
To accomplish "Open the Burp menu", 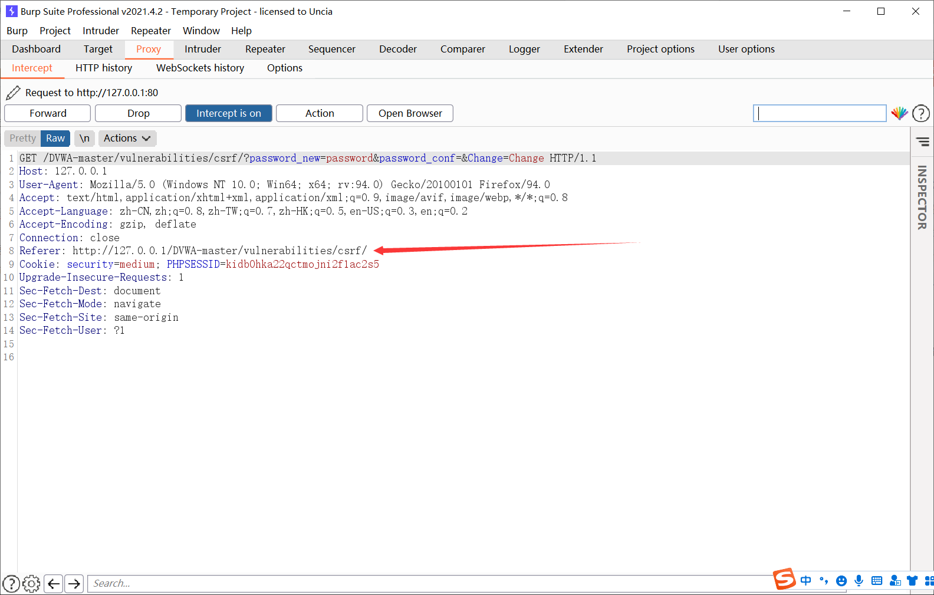I will pyautogui.click(x=17, y=31).
